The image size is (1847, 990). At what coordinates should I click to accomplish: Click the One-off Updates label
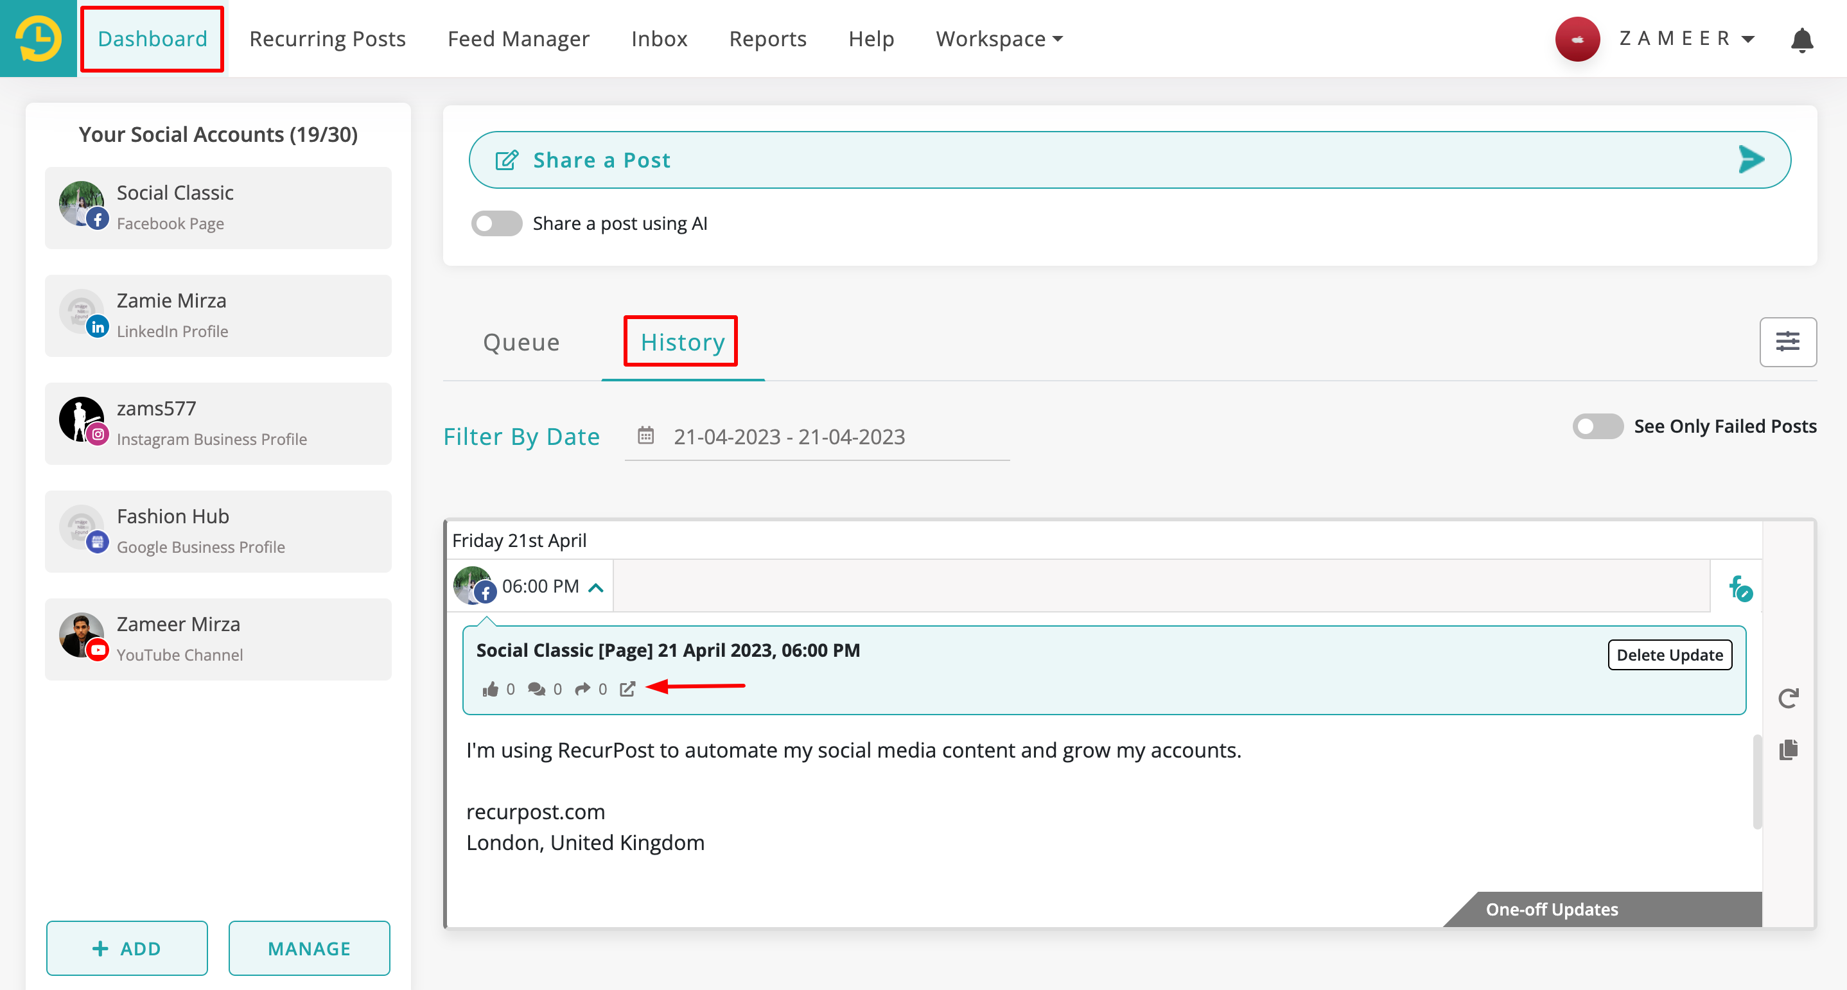pos(1552,909)
